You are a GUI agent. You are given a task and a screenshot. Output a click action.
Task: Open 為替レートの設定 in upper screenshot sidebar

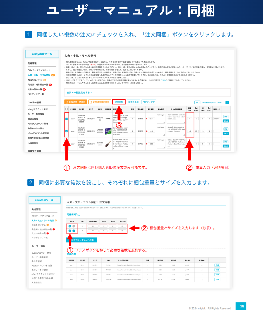[36, 128]
